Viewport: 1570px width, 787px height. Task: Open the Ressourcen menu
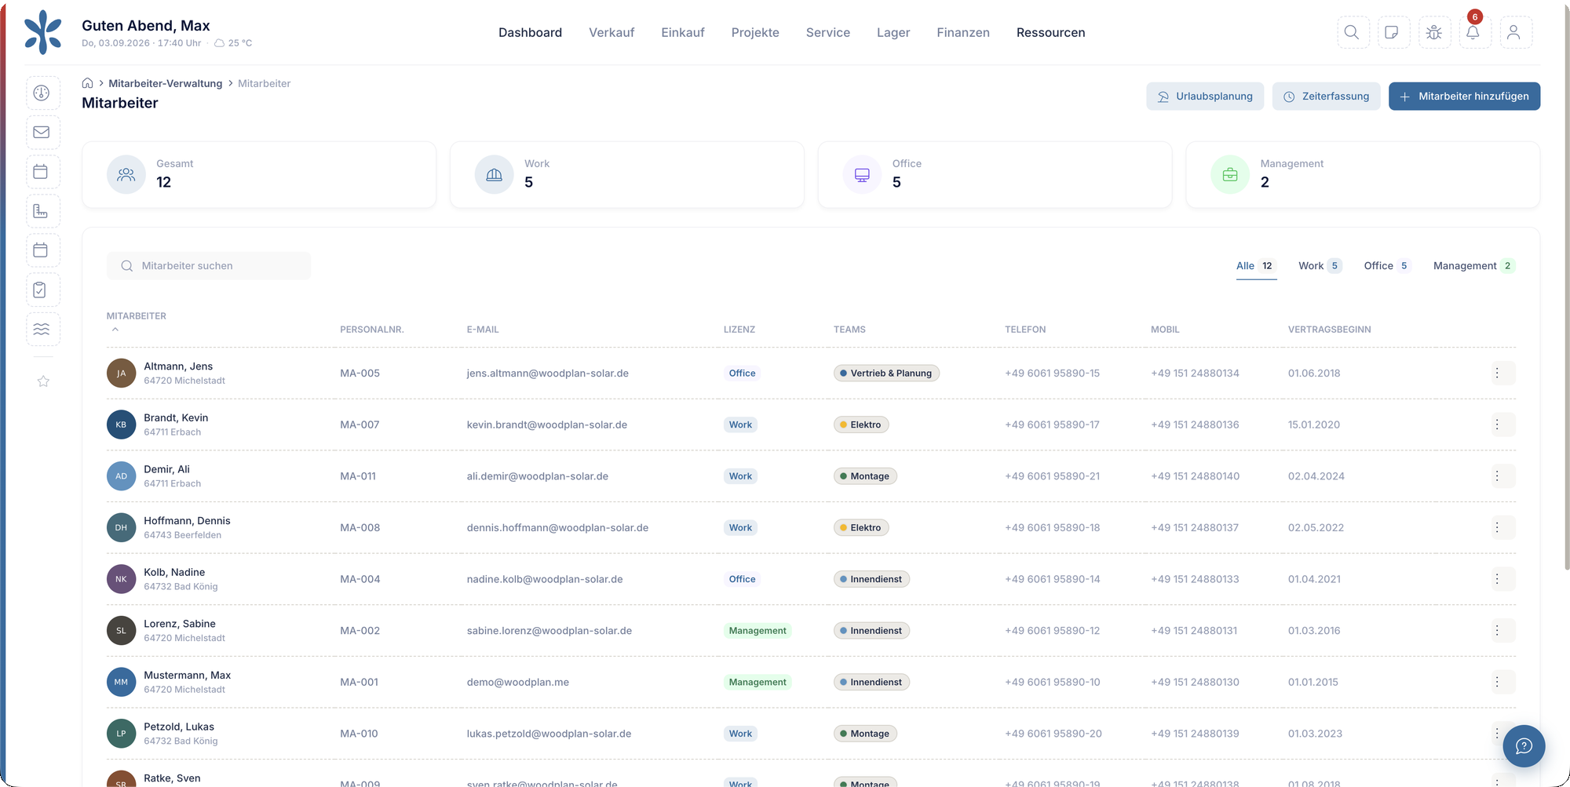(1050, 32)
